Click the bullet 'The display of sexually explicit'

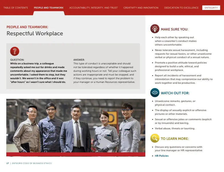click(x=181, y=112)
